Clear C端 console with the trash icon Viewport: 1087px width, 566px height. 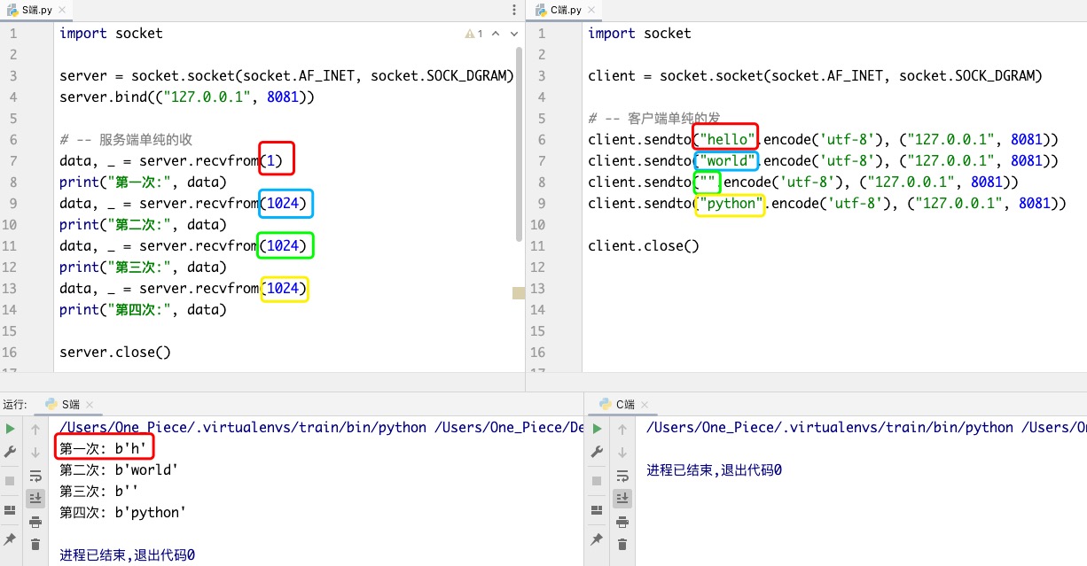click(622, 544)
